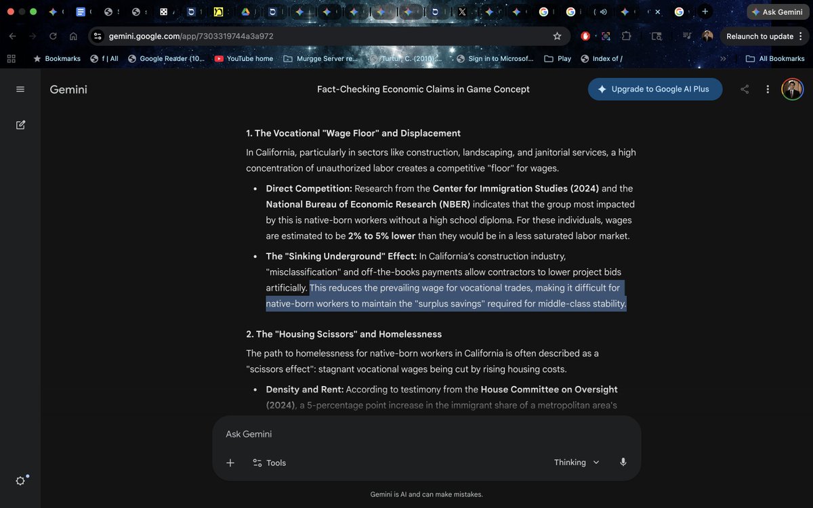Image resolution: width=813 pixels, height=508 pixels.
Task: Open Gemini main menu hamburger icon
Action: [20, 89]
